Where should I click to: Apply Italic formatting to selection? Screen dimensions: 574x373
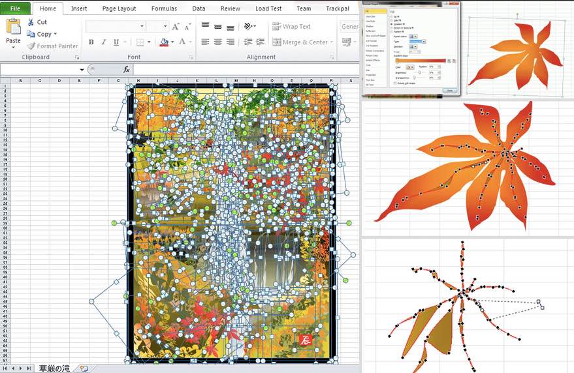point(103,42)
